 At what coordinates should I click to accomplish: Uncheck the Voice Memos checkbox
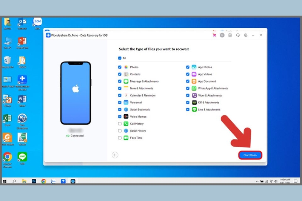(120, 117)
